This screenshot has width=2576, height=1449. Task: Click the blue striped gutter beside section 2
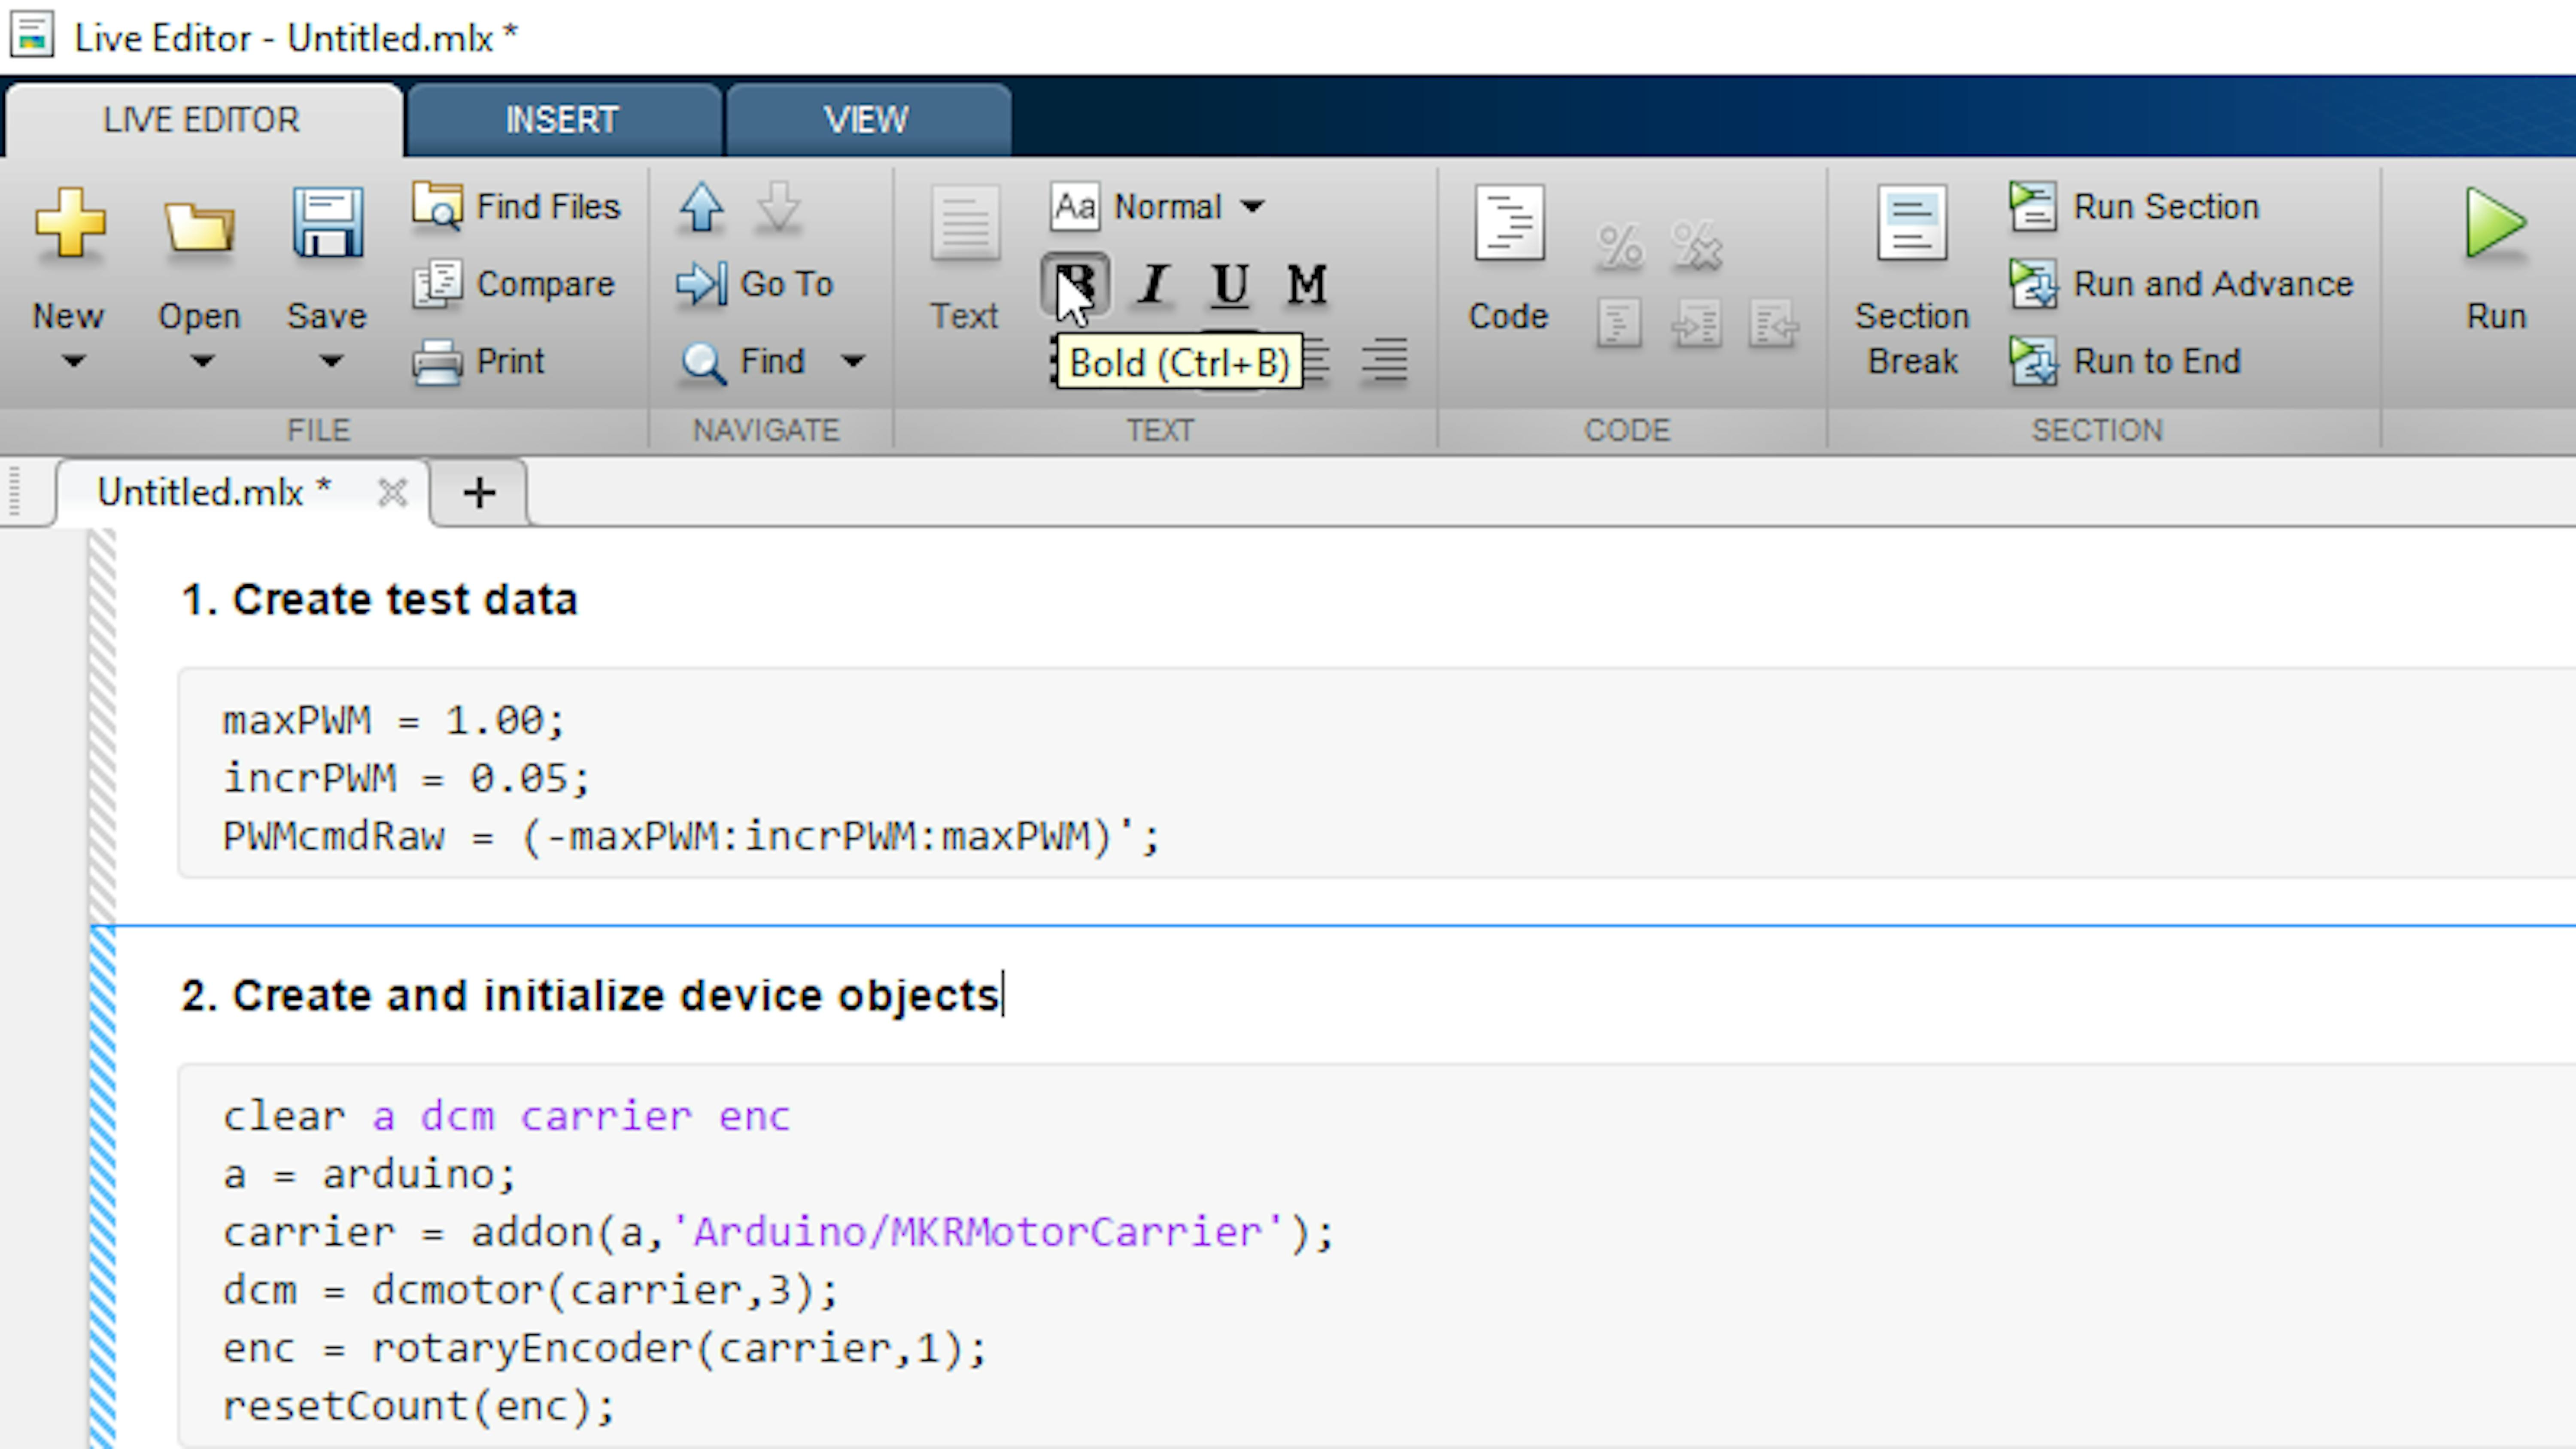point(102,1188)
